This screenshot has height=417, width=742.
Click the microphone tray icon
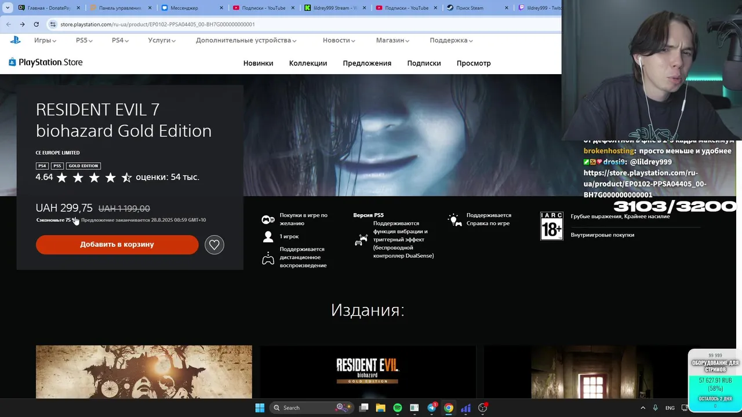tap(656, 408)
